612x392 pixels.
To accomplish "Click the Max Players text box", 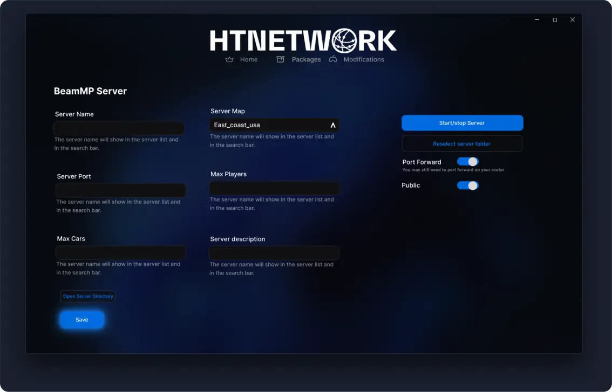I will [274, 188].
